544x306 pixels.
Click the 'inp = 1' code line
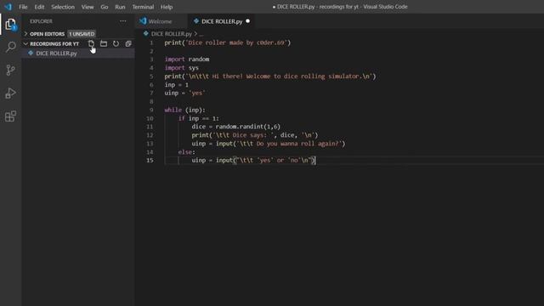176,85
